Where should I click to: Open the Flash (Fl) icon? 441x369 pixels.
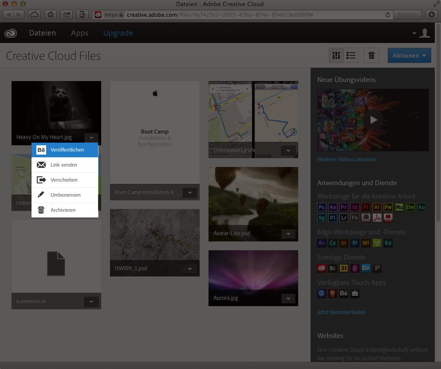[366, 207]
